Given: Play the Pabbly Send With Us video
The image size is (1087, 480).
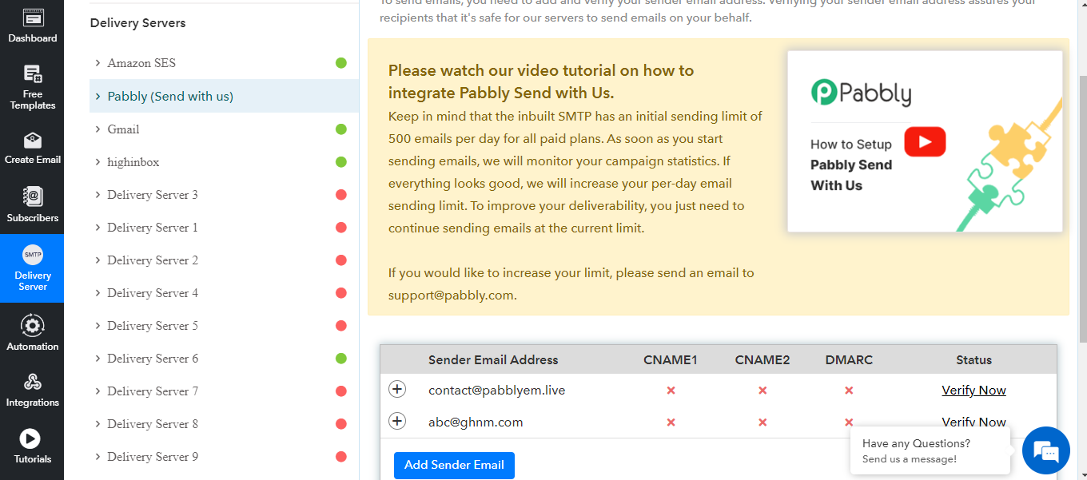Looking at the screenshot, I should [925, 142].
